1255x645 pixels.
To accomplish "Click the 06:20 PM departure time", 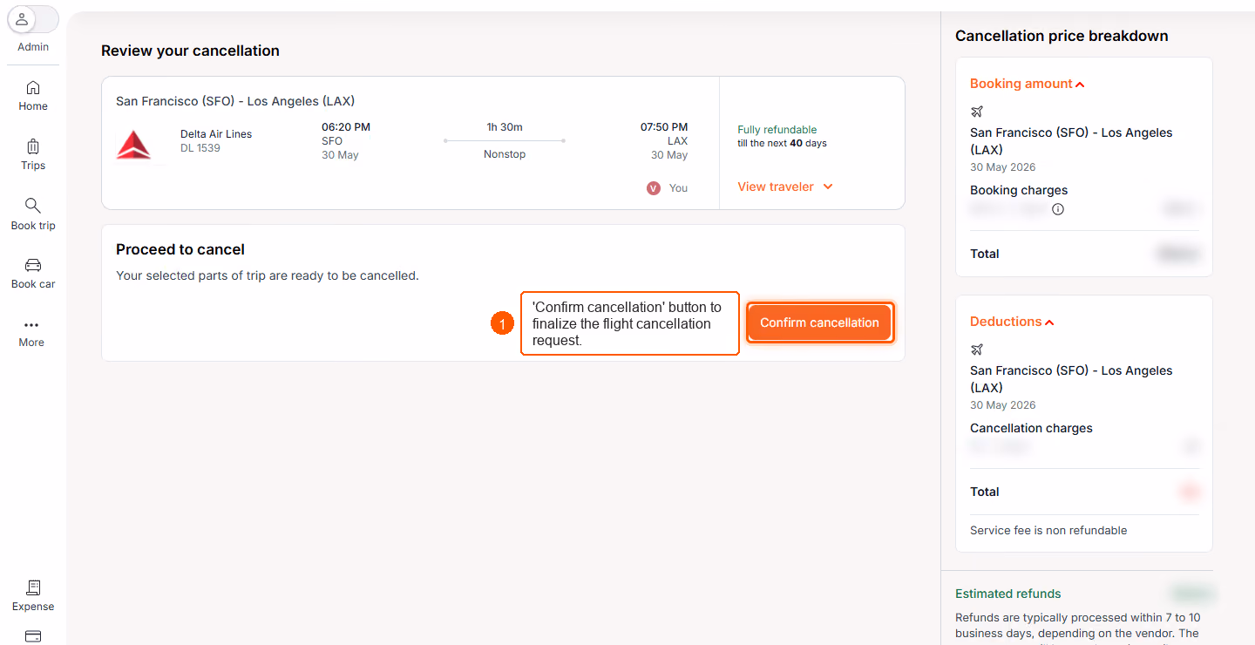I will (x=346, y=127).
